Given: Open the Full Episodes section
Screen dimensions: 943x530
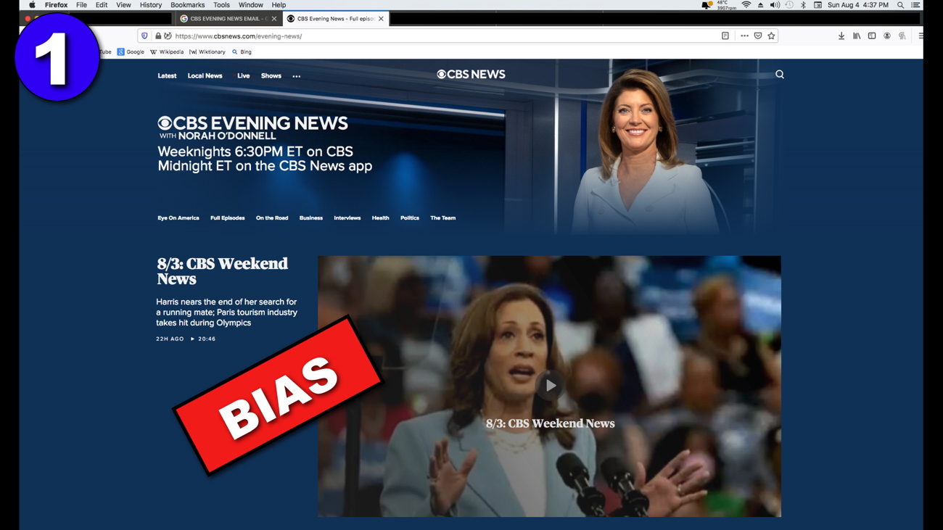Looking at the screenshot, I should click(227, 218).
